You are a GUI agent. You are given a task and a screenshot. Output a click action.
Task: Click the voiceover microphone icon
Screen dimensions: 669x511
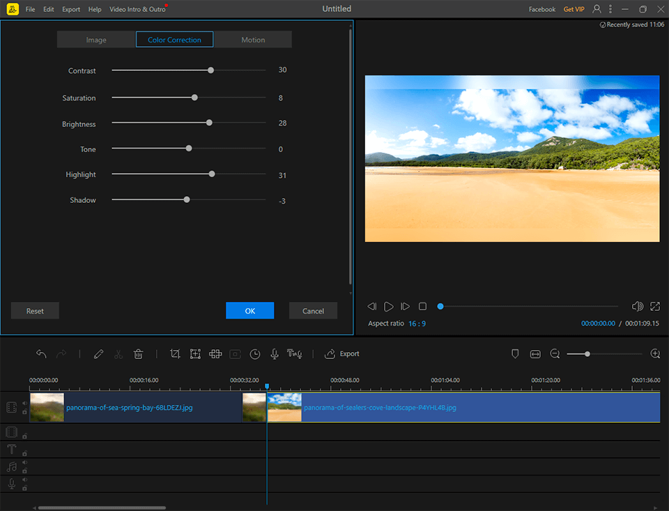coord(275,354)
